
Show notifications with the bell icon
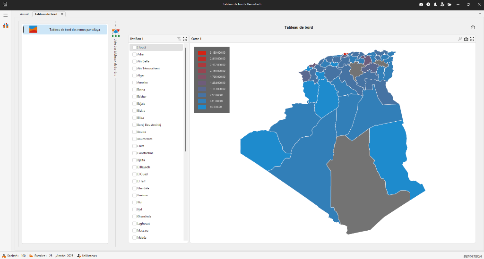[x=435, y=4]
